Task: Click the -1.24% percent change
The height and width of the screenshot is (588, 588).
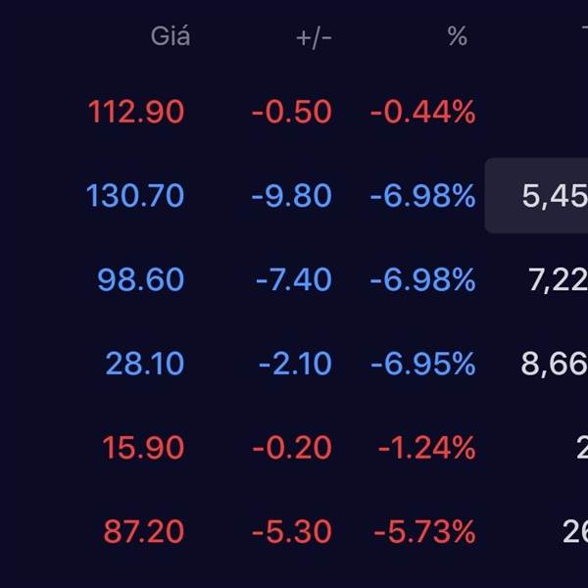Action: 426,449
